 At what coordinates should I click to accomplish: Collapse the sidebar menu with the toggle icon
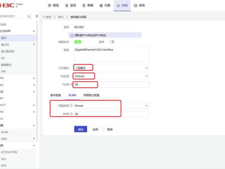pos(37,16)
